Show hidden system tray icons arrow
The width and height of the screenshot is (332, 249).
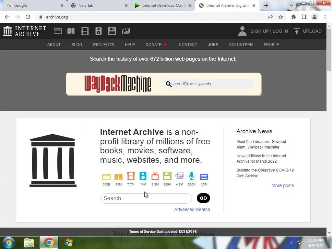pyautogui.click(x=291, y=243)
